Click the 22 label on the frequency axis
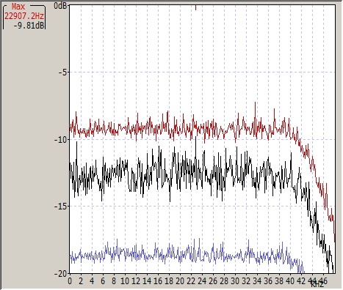The image size is (343, 290). (x=191, y=281)
